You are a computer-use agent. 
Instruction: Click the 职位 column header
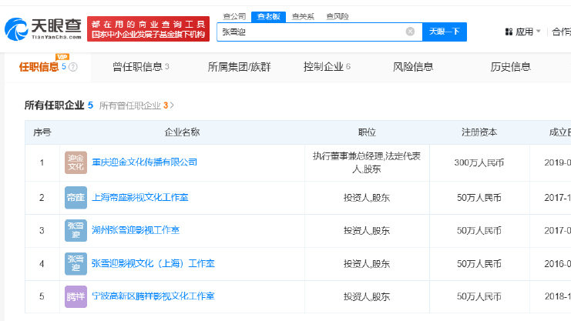coord(367,132)
